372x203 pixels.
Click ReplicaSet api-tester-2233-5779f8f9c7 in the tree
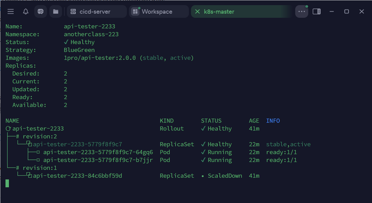[x=77, y=145]
